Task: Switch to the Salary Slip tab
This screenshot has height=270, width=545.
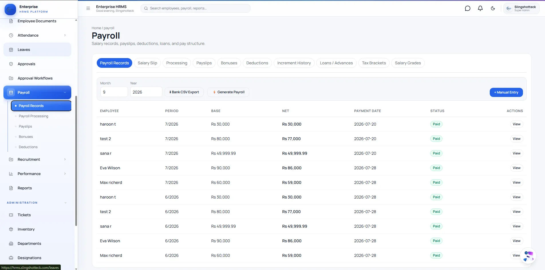Action: click(147, 63)
